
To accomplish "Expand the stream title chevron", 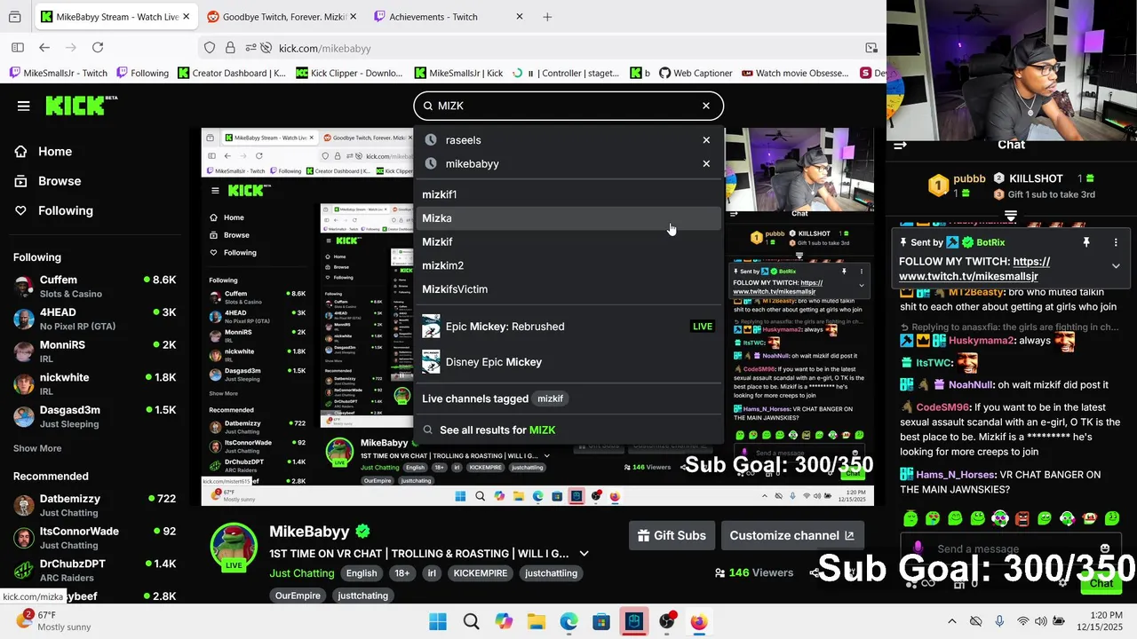I will [x=584, y=554].
